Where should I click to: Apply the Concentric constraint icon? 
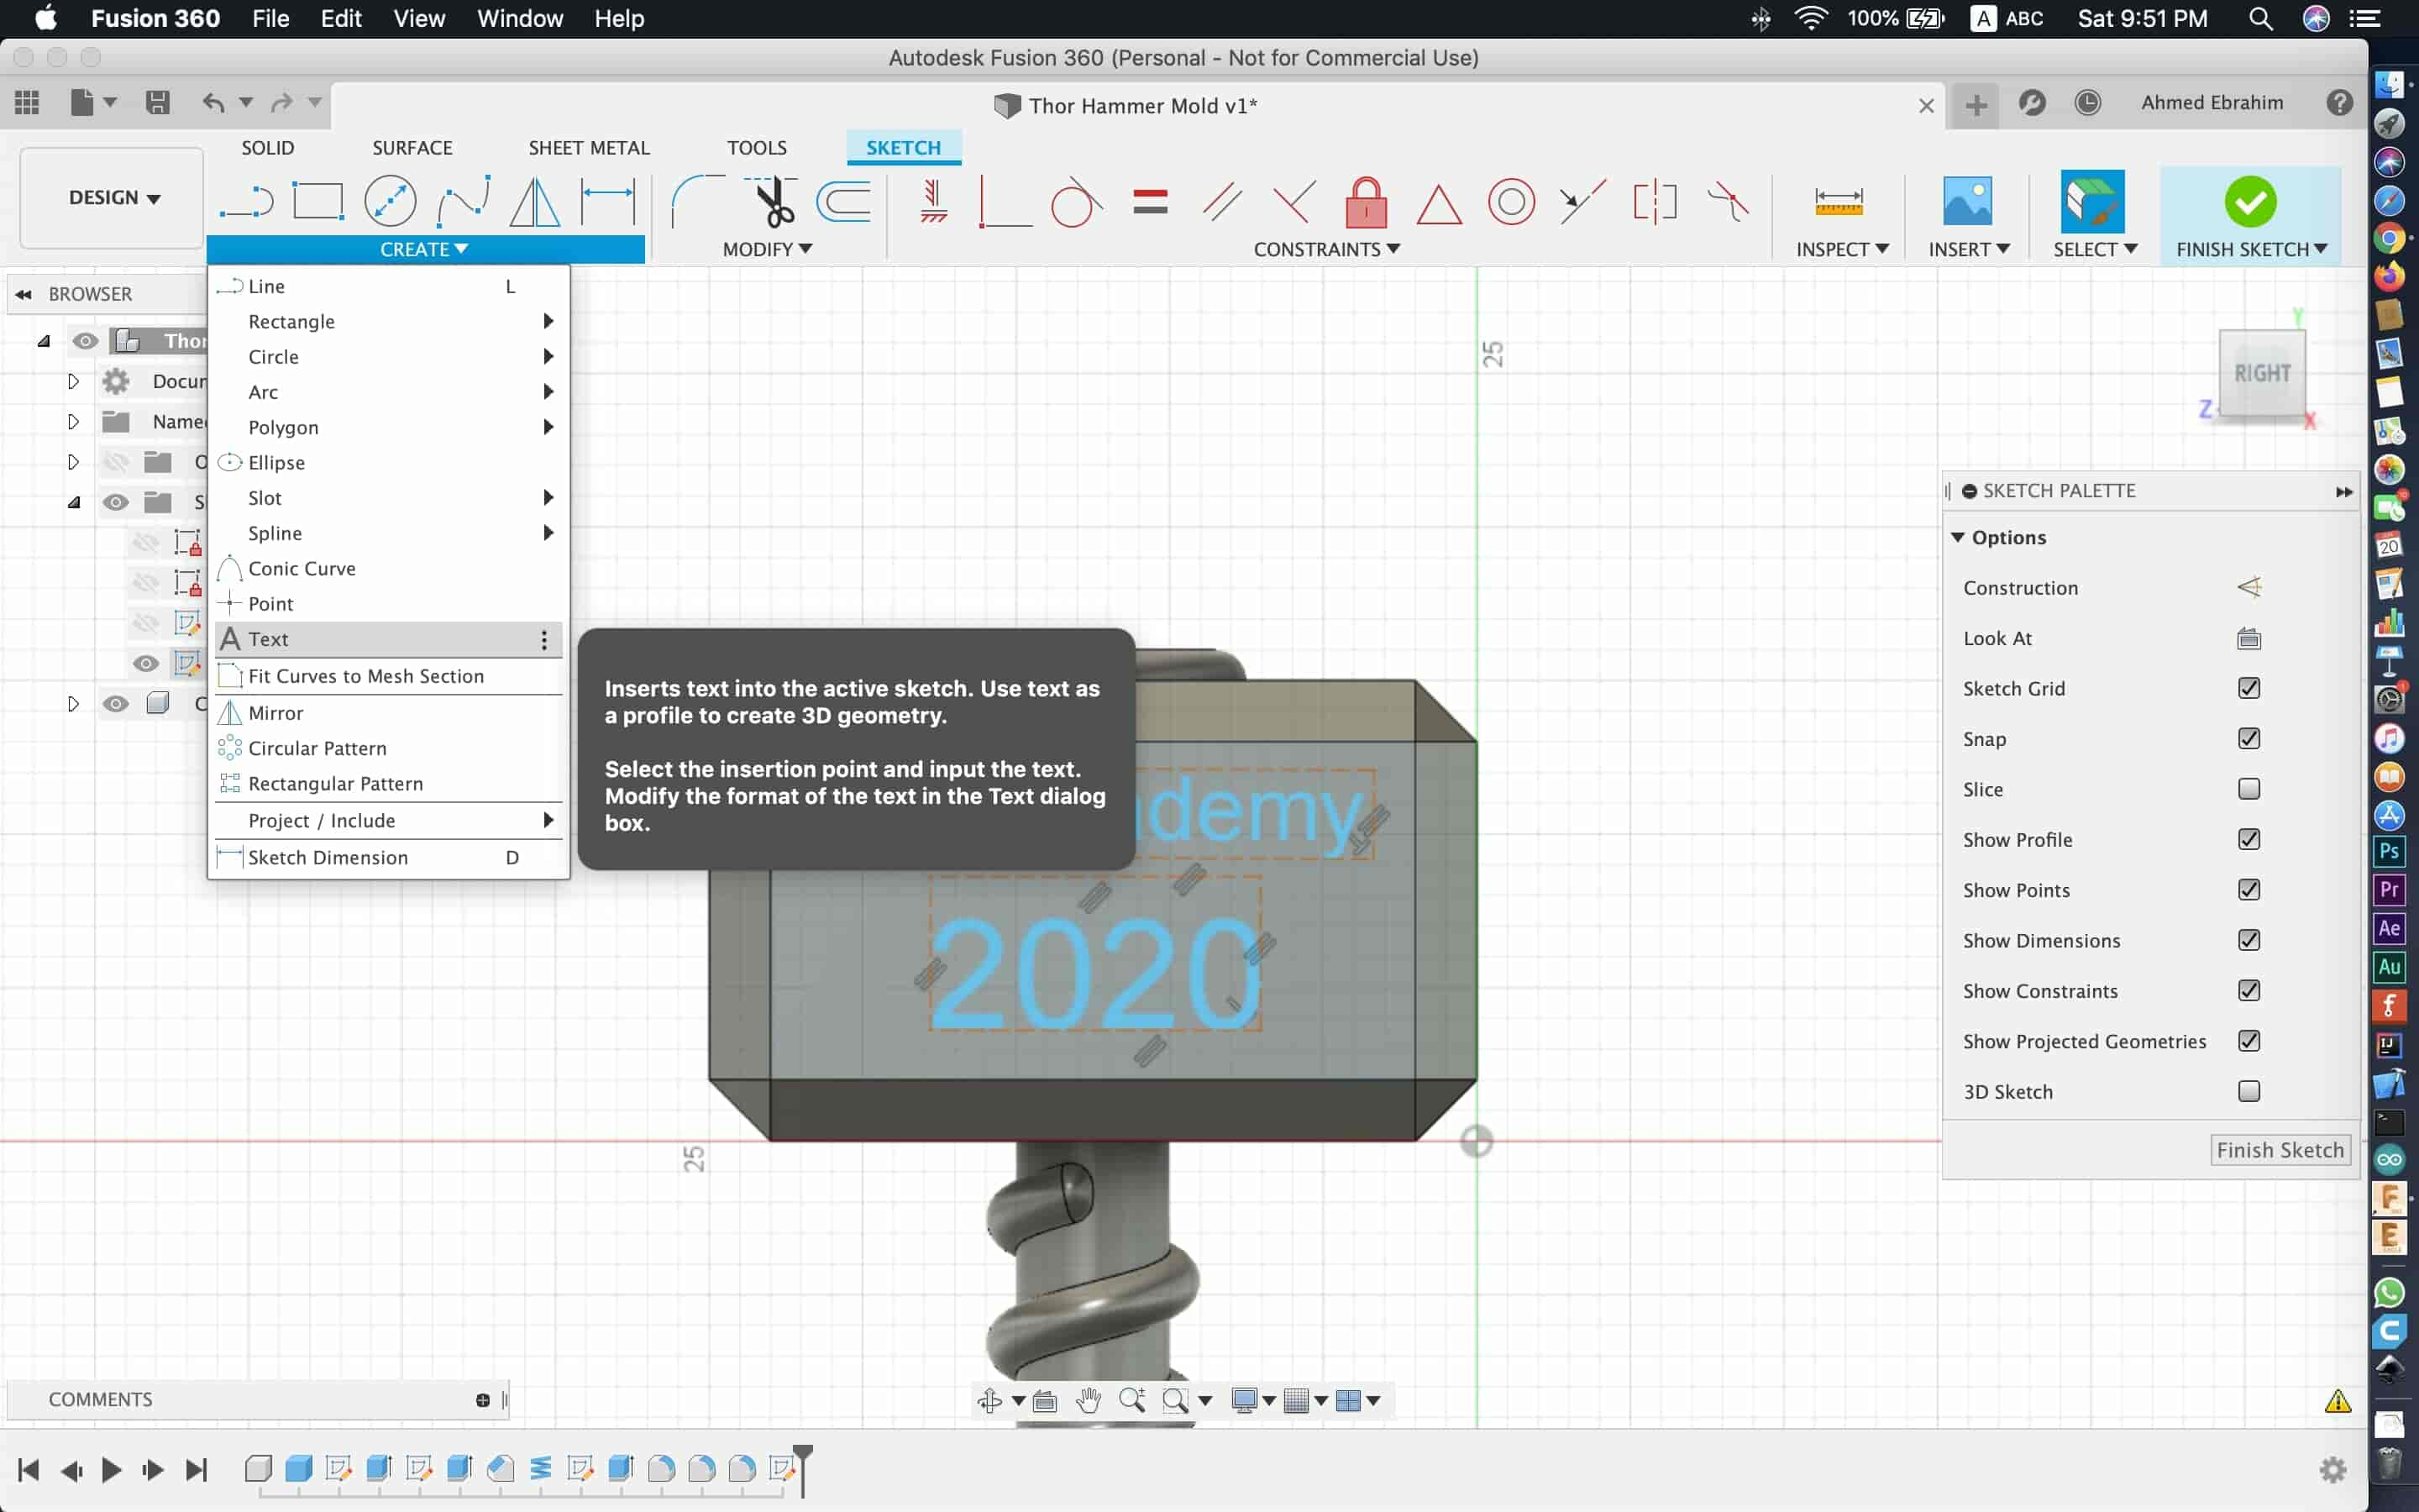[1511, 202]
